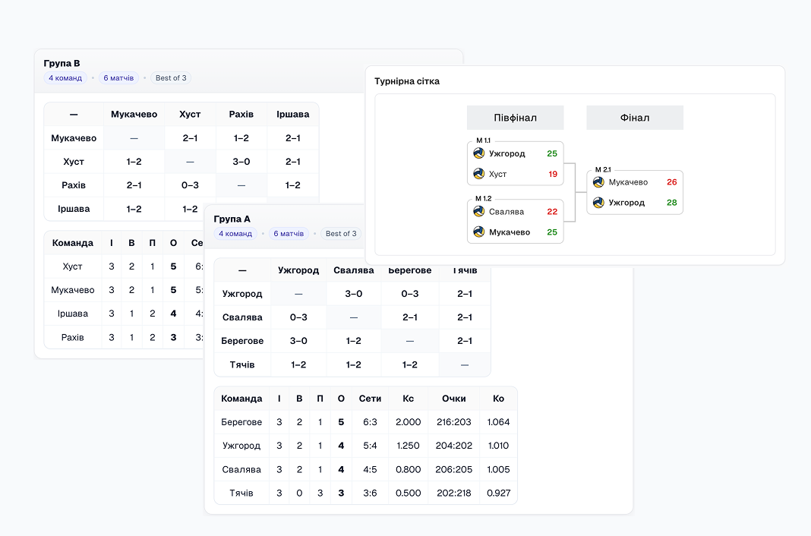Click Мукачево team logo in final M 2.1
The height and width of the screenshot is (536, 811).
point(598,182)
